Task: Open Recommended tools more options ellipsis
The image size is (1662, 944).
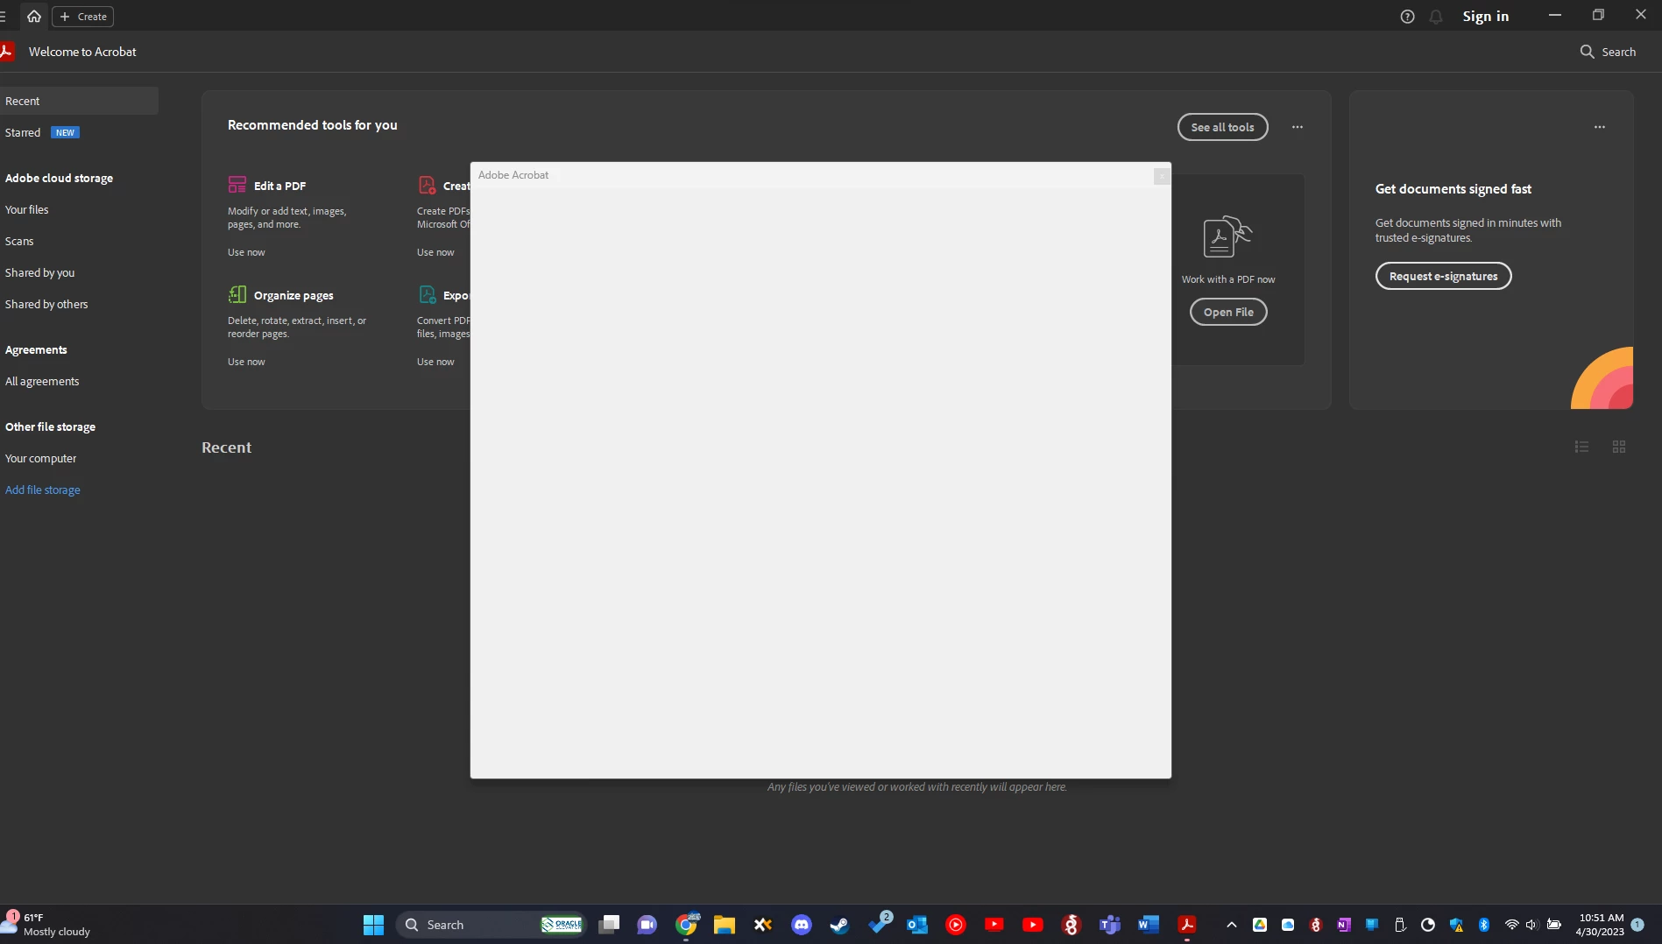Action: (1297, 127)
